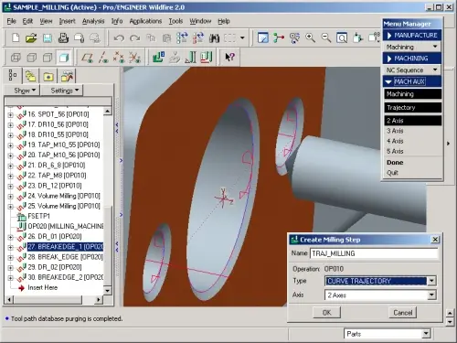
Task: Select tree item FSETP1
Action: [x=38, y=216]
